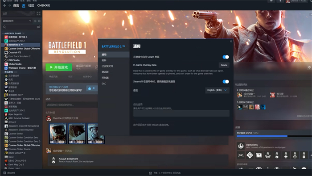The height and width of the screenshot is (176, 312).
Task: Click the back navigation arrow
Action: (4, 5)
